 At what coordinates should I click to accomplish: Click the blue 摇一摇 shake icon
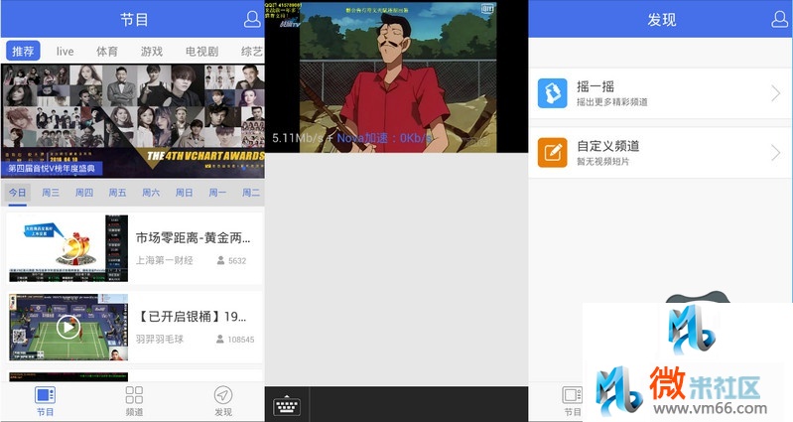552,93
